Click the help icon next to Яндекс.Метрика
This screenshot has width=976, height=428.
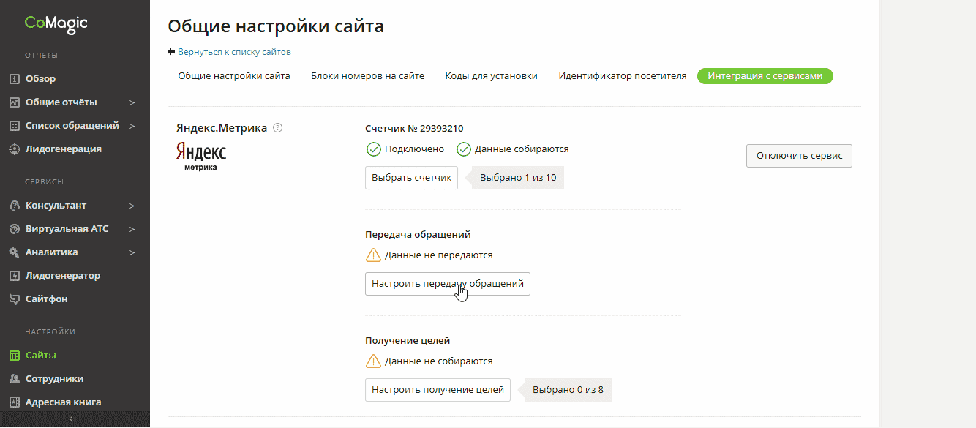coord(277,128)
